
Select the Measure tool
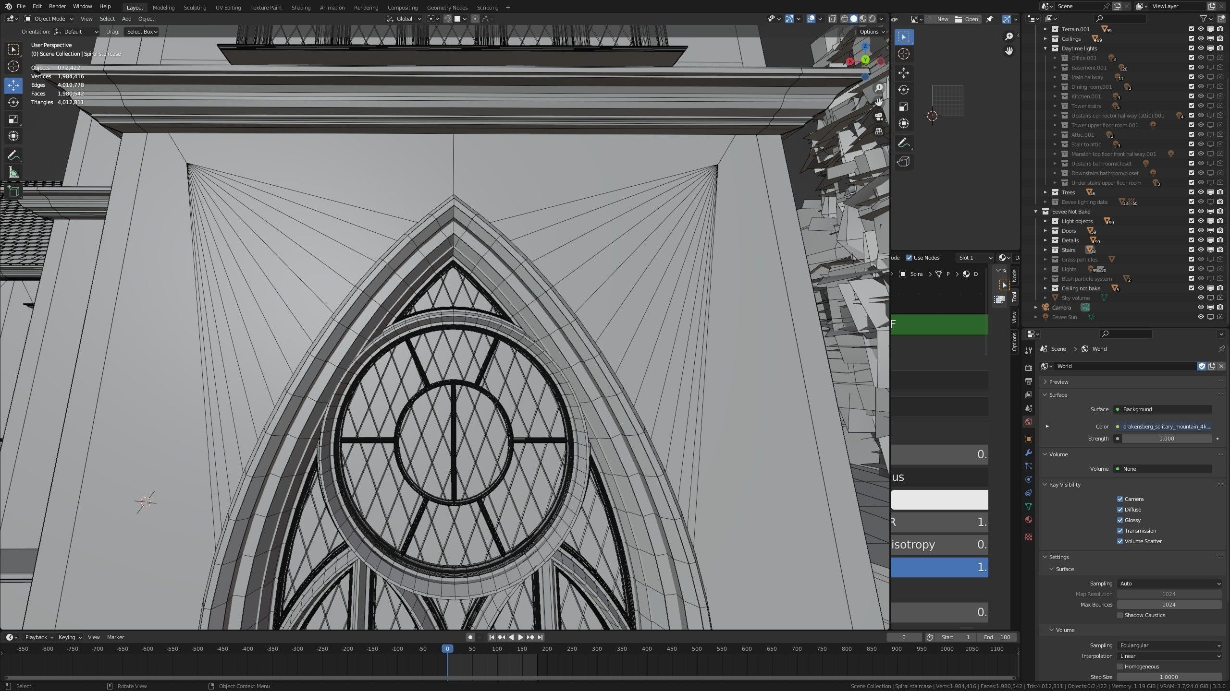pos(13,173)
